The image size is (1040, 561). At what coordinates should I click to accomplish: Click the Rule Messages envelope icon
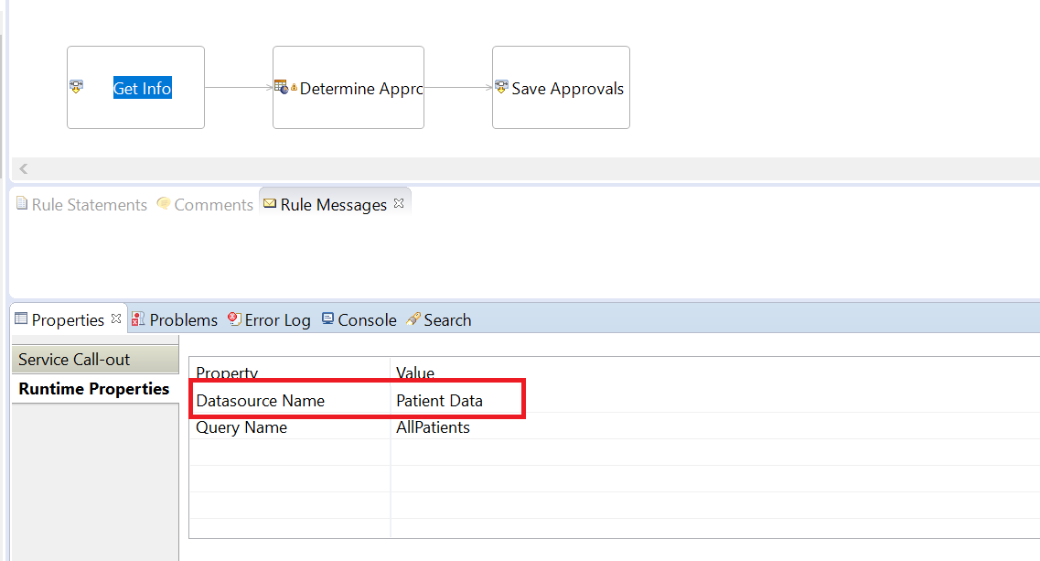point(270,204)
